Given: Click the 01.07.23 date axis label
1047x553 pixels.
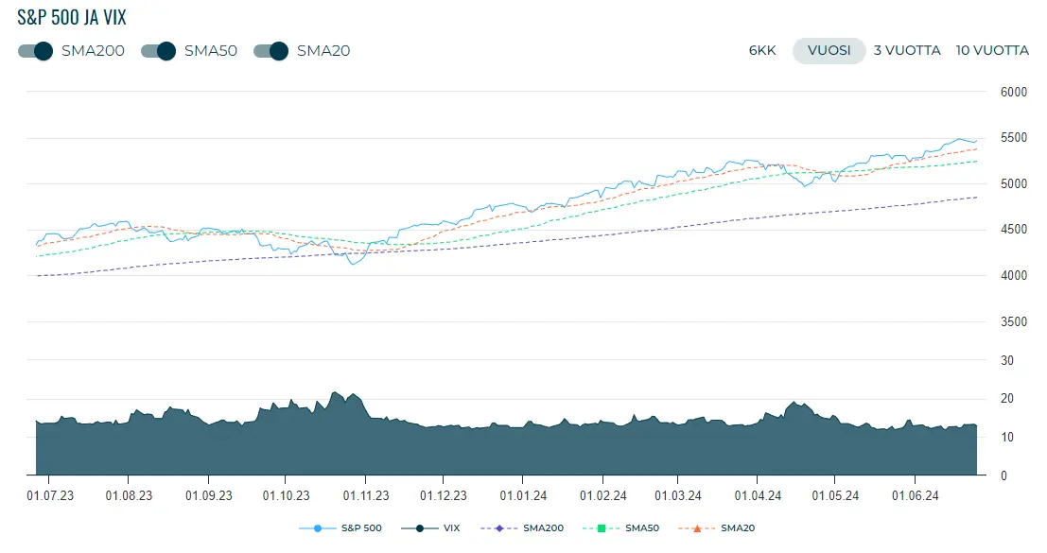Looking at the screenshot, I should tap(50, 495).
